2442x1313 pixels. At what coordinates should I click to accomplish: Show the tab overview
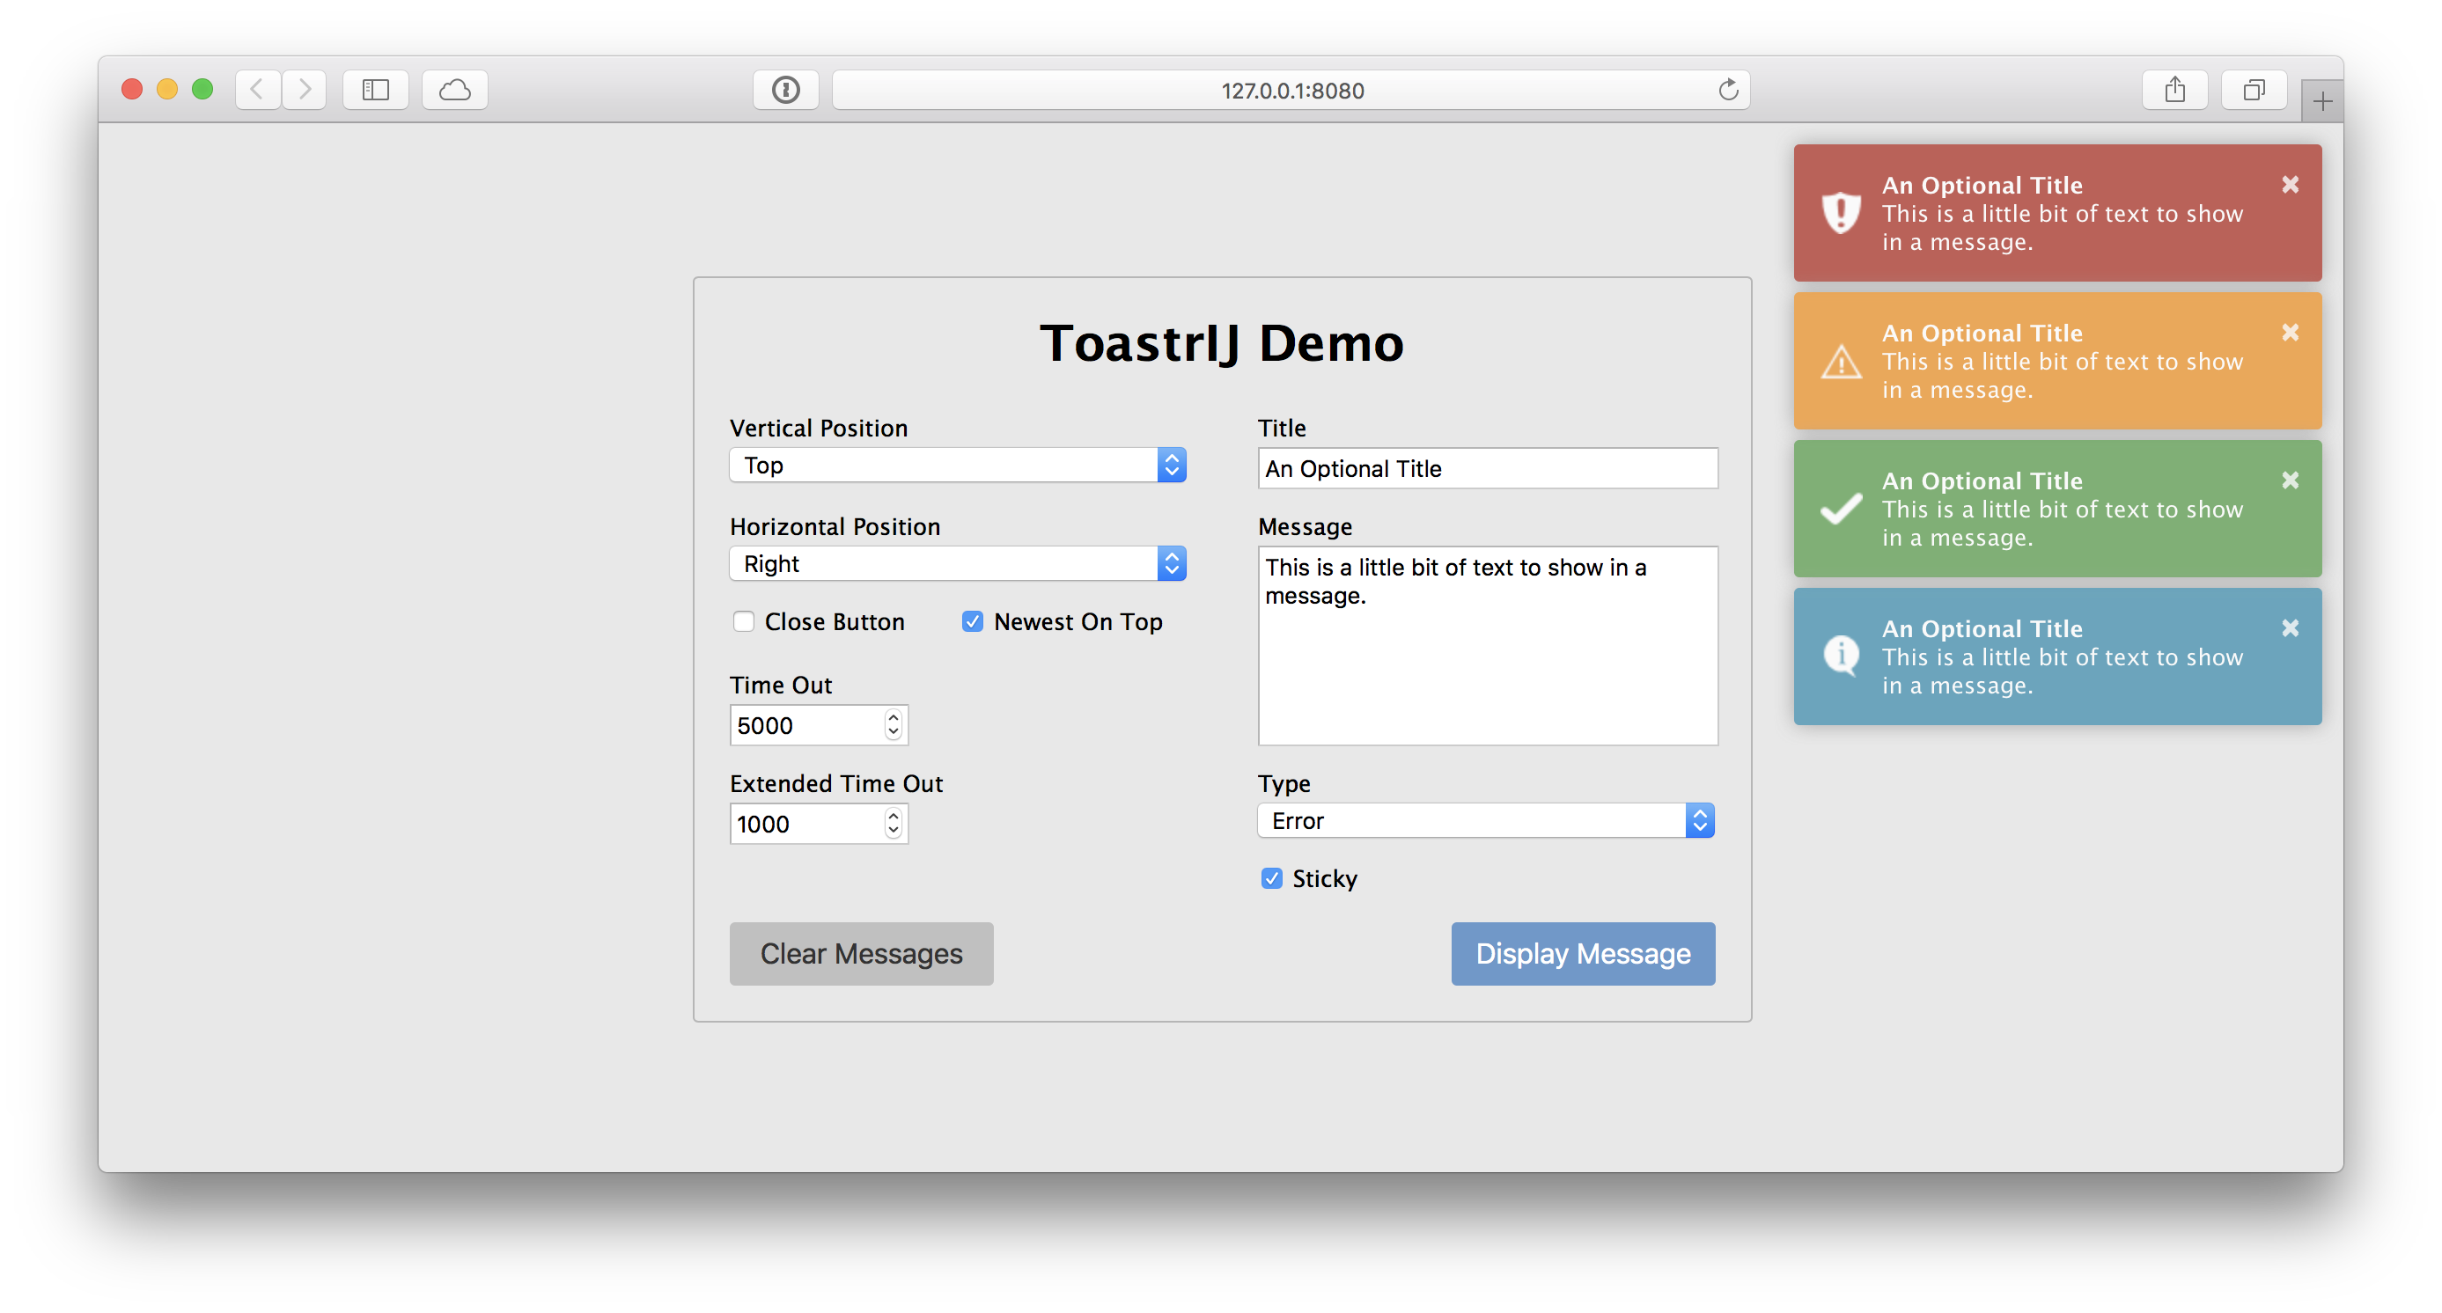2254,90
